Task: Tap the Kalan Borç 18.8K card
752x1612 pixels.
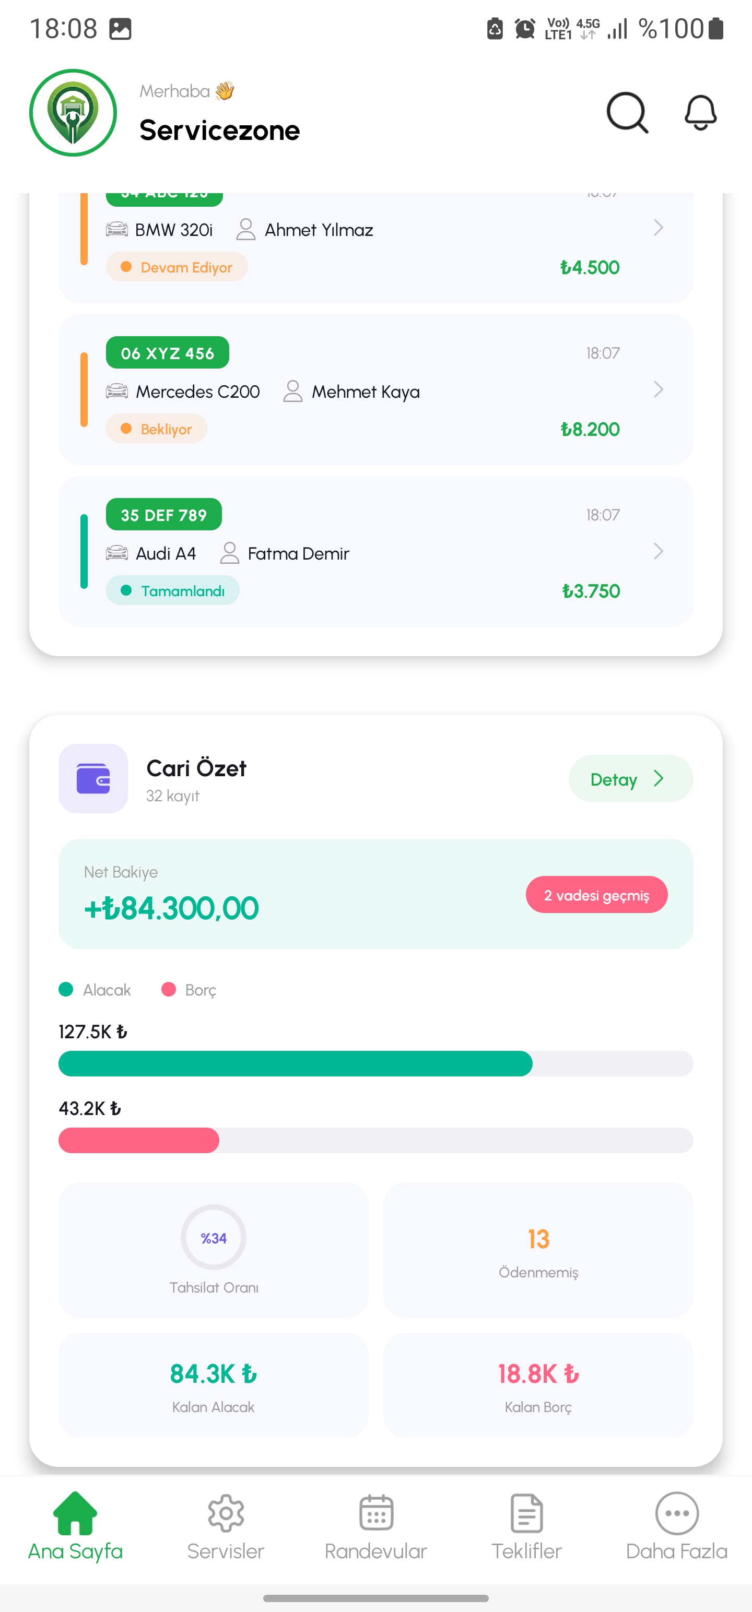Action: pyautogui.click(x=538, y=1384)
